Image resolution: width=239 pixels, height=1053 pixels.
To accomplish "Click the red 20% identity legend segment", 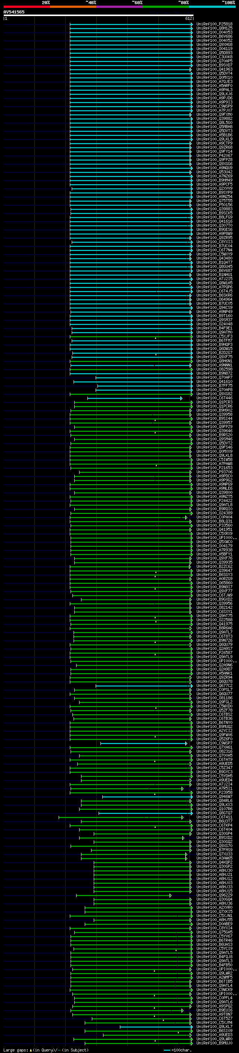I will (x=27, y=7).
